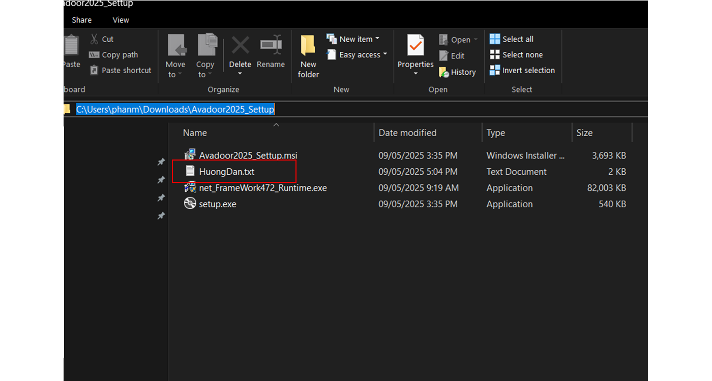Sort files by Name column header

(195, 133)
